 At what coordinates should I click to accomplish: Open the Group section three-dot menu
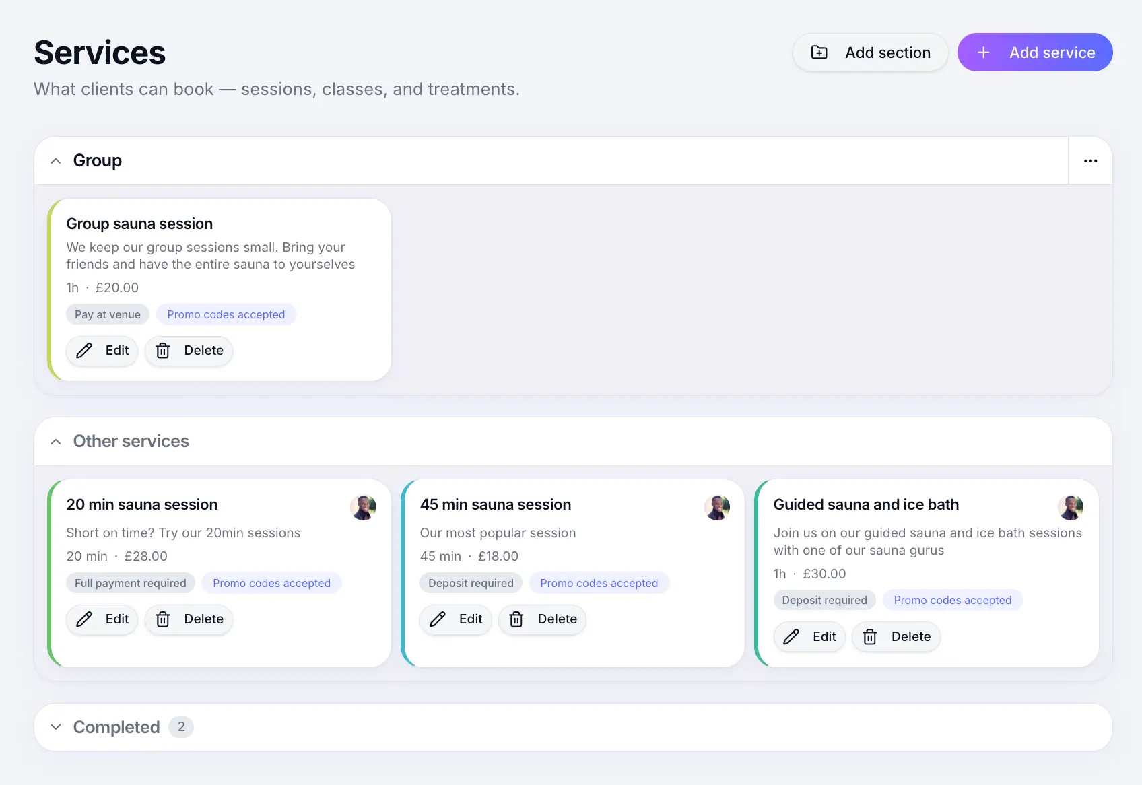[1090, 161]
